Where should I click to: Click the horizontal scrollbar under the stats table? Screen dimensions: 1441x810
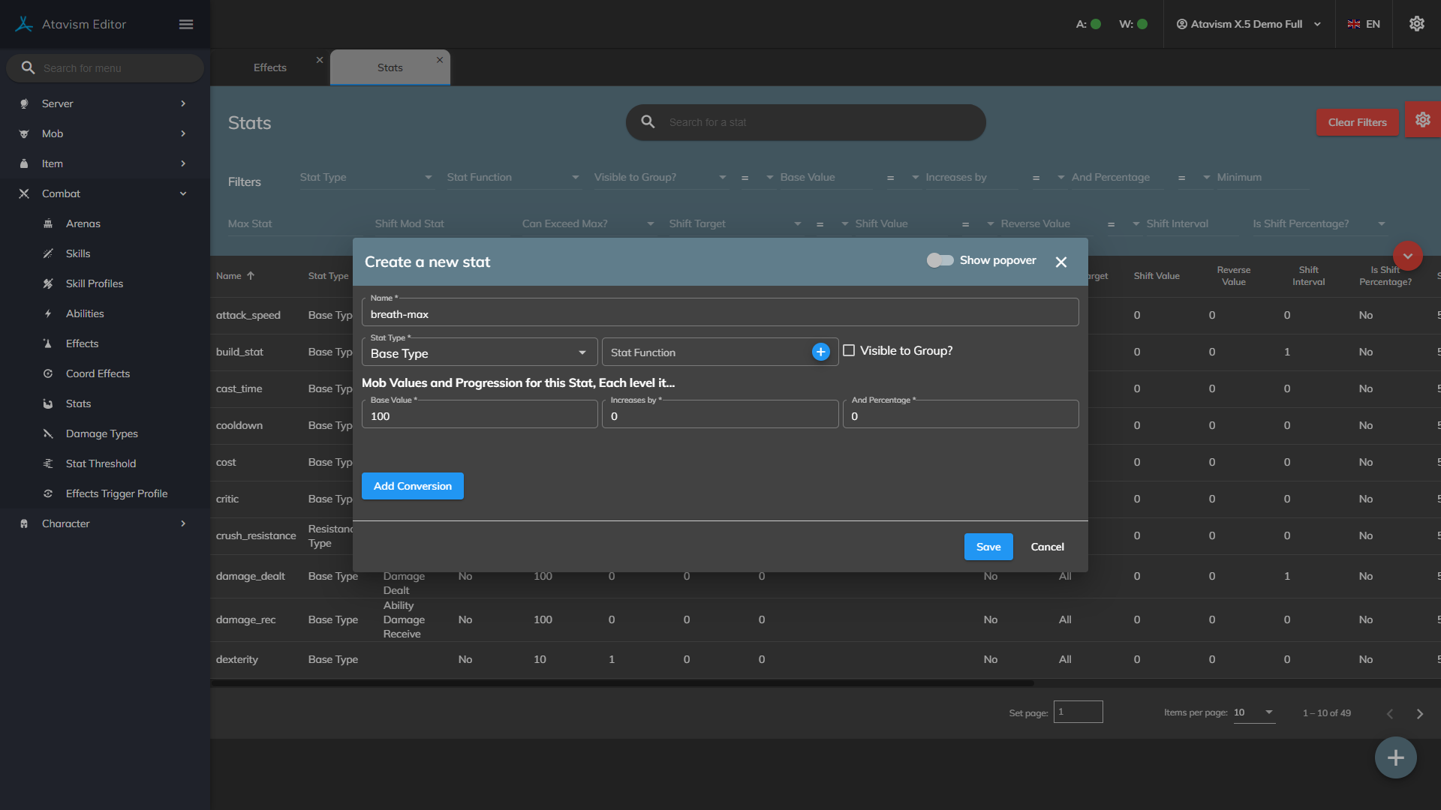click(623, 683)
